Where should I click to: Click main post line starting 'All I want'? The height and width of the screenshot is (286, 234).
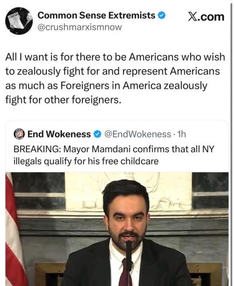115,57
